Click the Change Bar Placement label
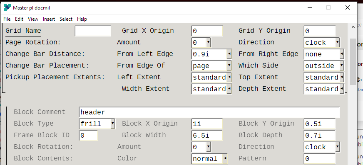The width and height of the screenshot is (363, 165). tap(47, 66)
